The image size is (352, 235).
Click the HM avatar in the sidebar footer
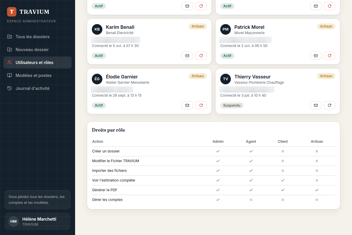pos(13,221)
